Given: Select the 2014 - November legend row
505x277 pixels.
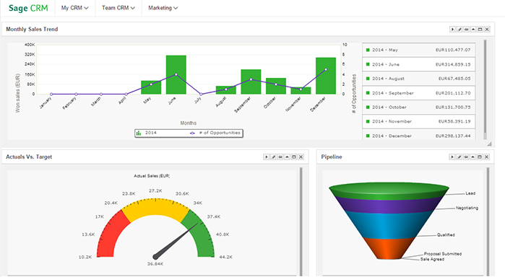Looking at the screenshot, I should (419, 121).
